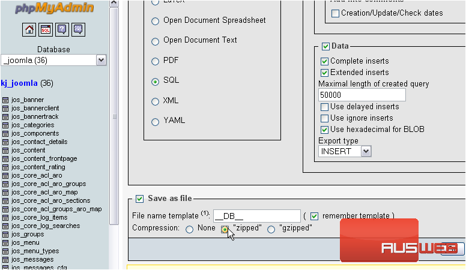466x270 pixels.
Task: Click the SQL documentation icon
Action: click(78, 30)
